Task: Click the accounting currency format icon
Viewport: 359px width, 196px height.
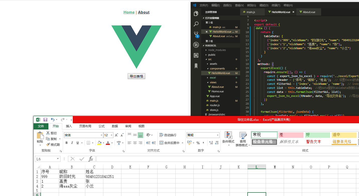Action: click(189, 143)
